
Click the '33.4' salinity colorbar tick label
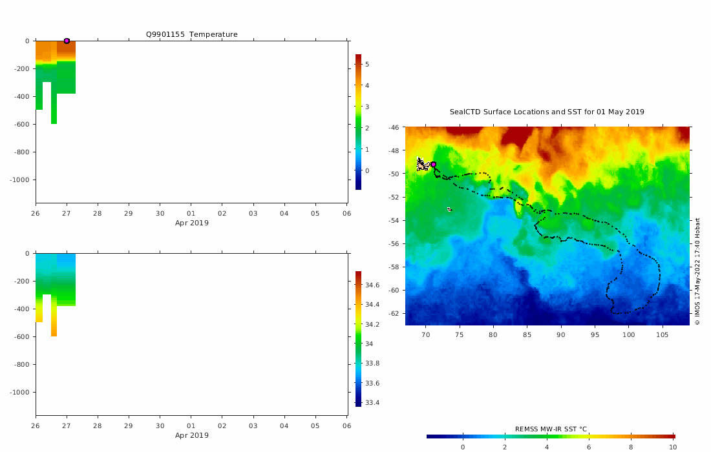coord(372,403)
